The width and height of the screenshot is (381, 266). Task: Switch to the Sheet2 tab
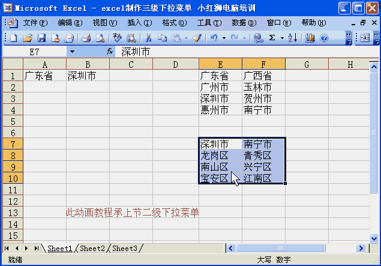tap(92, 248)
